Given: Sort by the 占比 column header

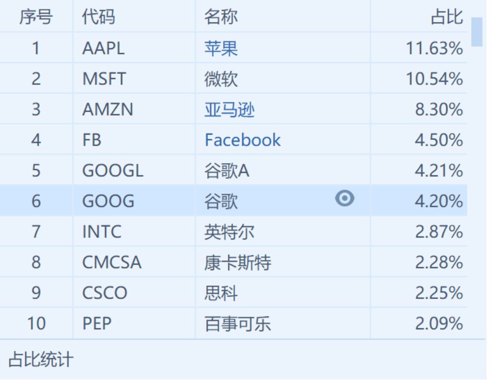Looking at the screenshot, I should click(447, 16).
